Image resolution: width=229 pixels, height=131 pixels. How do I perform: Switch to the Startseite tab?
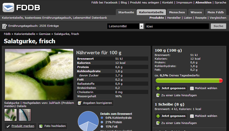tap(126, 12)
